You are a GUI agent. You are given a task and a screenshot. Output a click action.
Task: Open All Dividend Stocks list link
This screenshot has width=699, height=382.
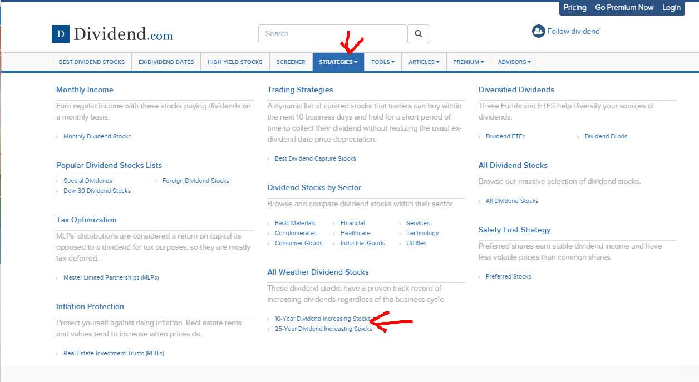pos(512,201)
